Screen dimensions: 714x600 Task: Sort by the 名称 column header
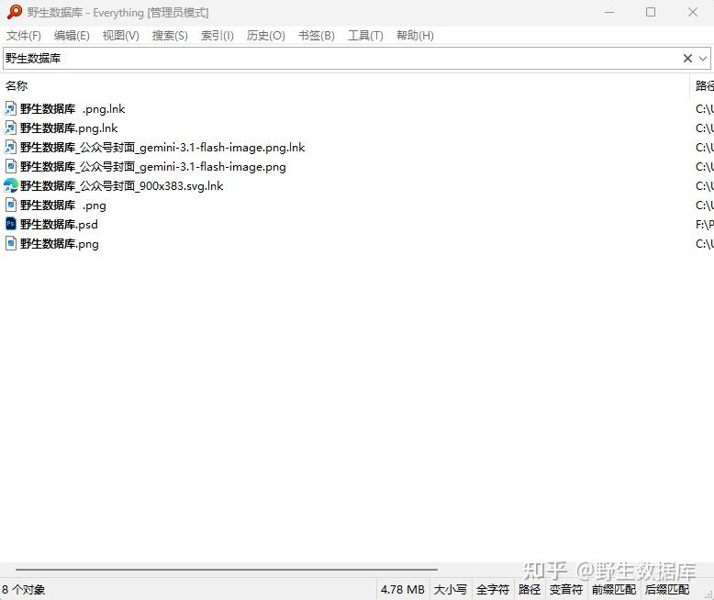click(x=345, y=85)
